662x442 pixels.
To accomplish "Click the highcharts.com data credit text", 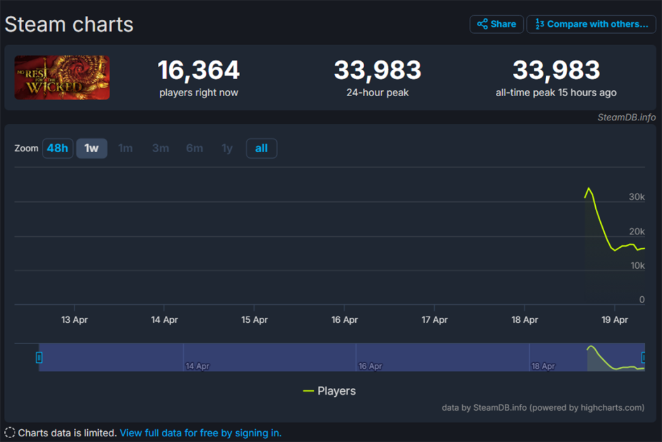I will point(543,408).
